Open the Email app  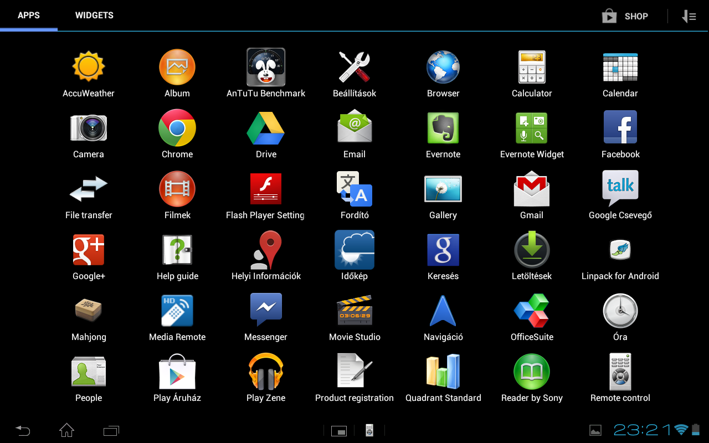[x=354, y=135]
